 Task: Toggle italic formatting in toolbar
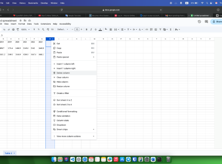(91, 30)
